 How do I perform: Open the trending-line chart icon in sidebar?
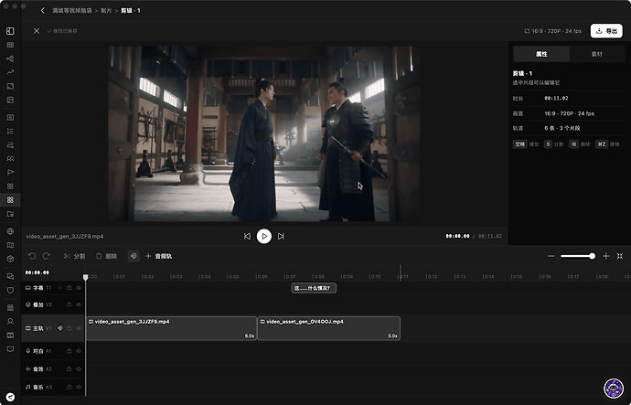[10, 72]
